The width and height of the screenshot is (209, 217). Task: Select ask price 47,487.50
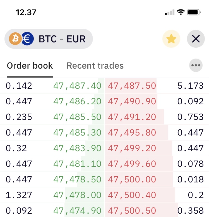click(132, 86)
